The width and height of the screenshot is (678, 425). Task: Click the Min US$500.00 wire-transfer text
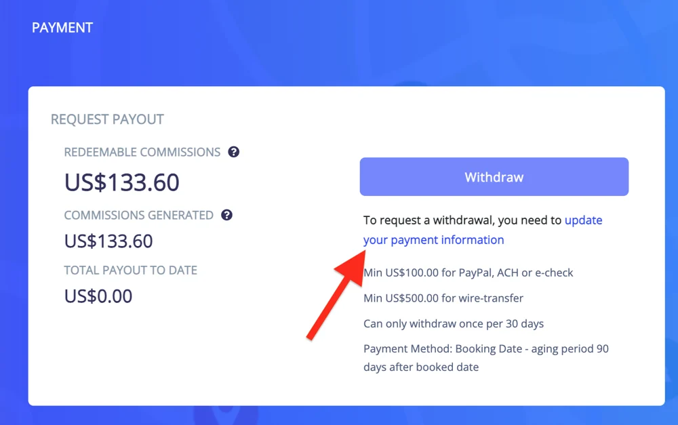[x=443, y=298]
